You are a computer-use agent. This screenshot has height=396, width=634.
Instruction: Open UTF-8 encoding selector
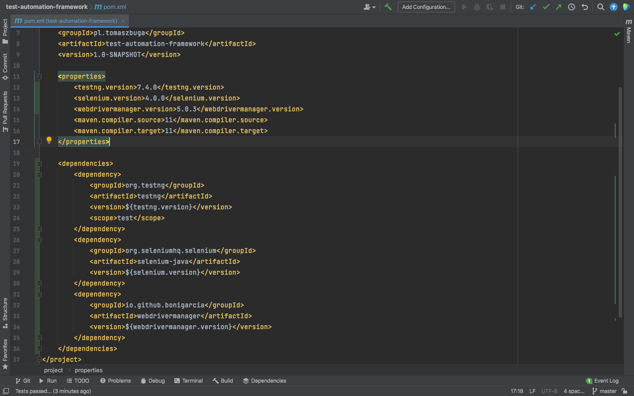coord(549,391)
